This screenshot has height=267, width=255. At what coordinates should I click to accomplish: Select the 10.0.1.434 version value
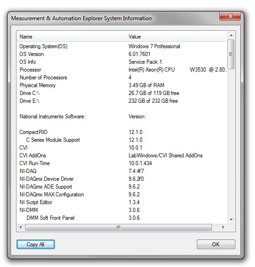pos(141,163)
